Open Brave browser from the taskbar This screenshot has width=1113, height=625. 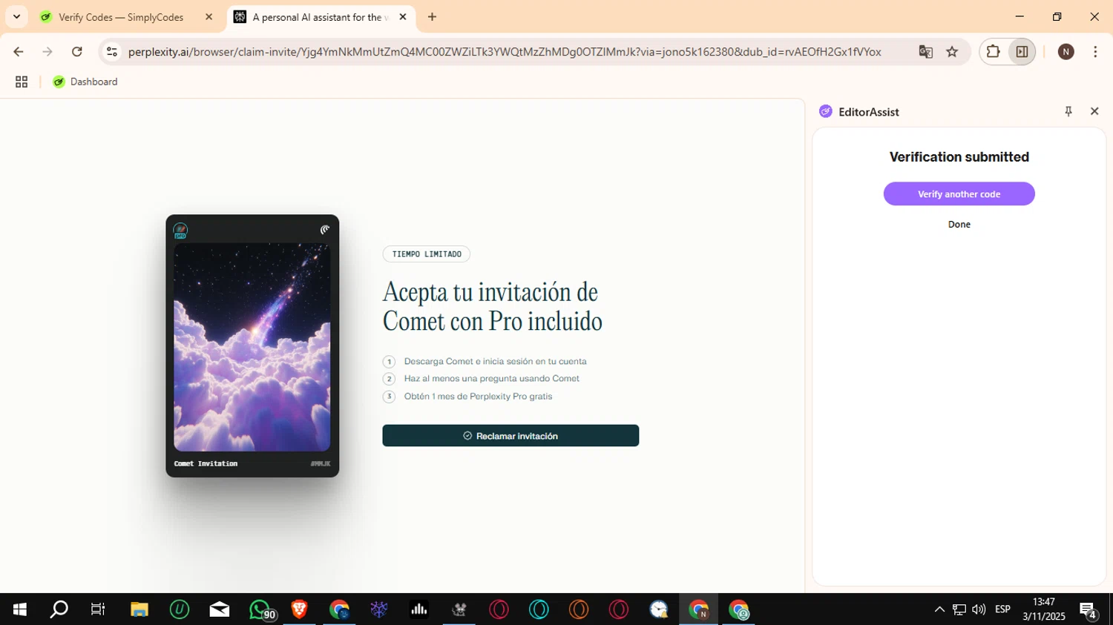tap(300, 609)
